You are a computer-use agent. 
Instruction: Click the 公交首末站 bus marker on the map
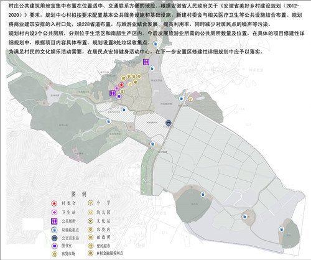click(169, 123)
